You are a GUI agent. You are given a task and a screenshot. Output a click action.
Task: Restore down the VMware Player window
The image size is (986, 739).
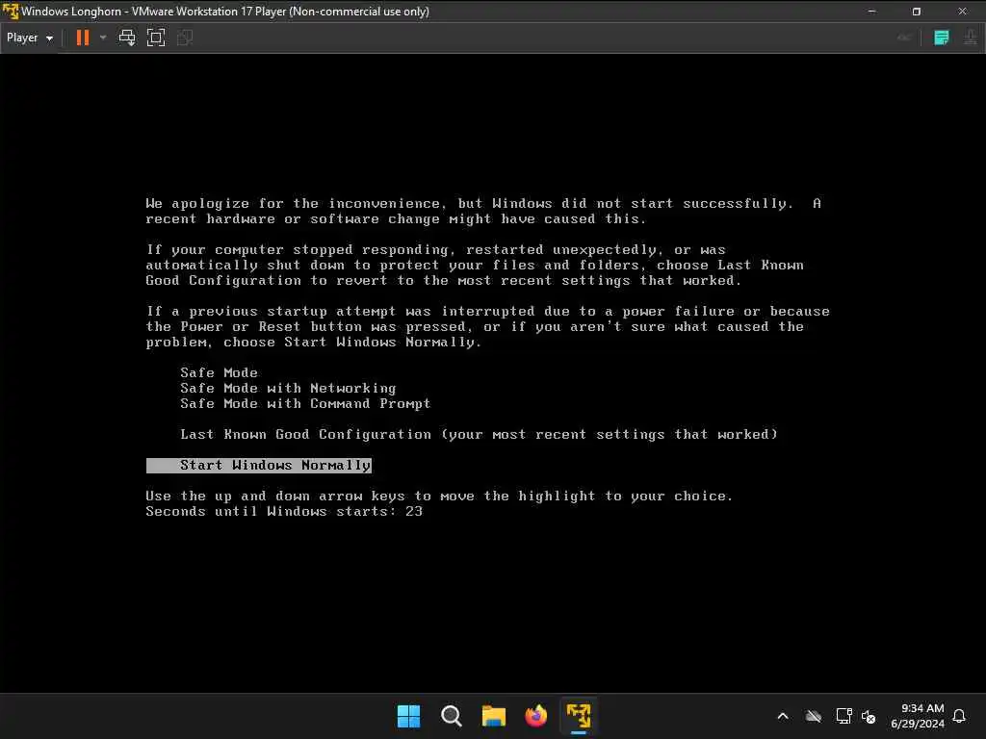tap(917, 12)
